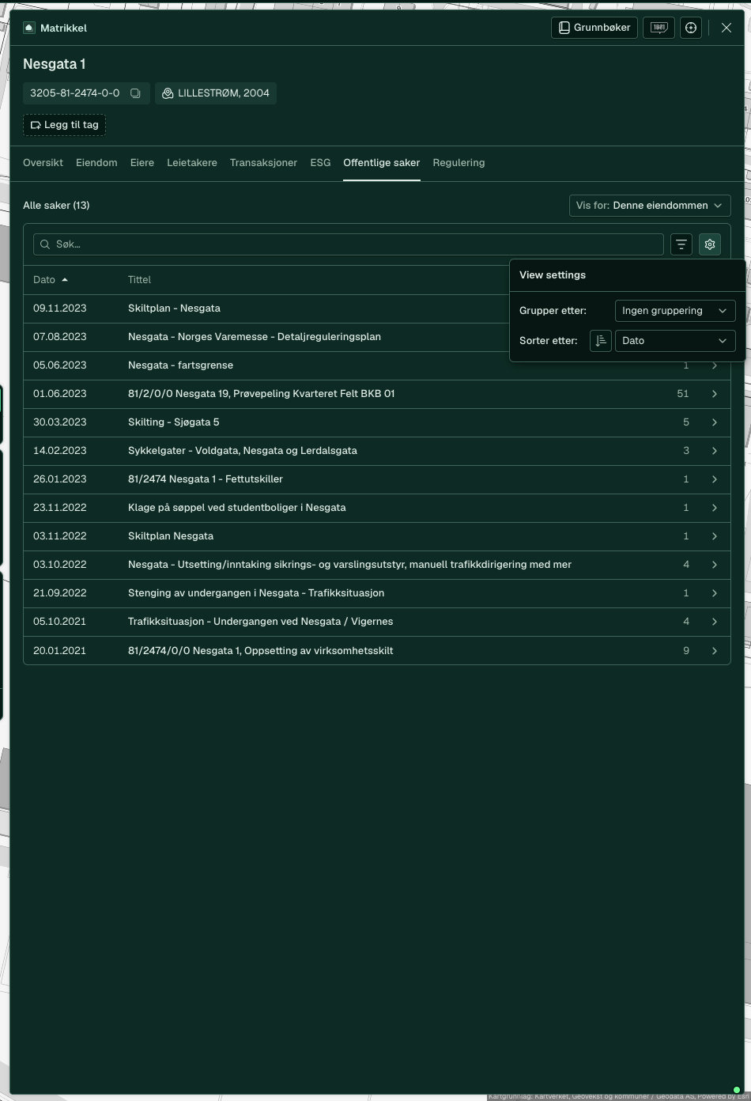751x1101 pixels.
Task: Open case 'Nesgata - Utsetting/inntaking sikrings- og varslingsutstyr'
Action: (x=349, y=565)
